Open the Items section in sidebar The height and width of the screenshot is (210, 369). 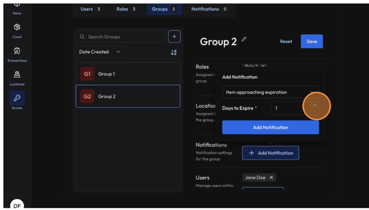pyautogui.click(x=17, y=8)
